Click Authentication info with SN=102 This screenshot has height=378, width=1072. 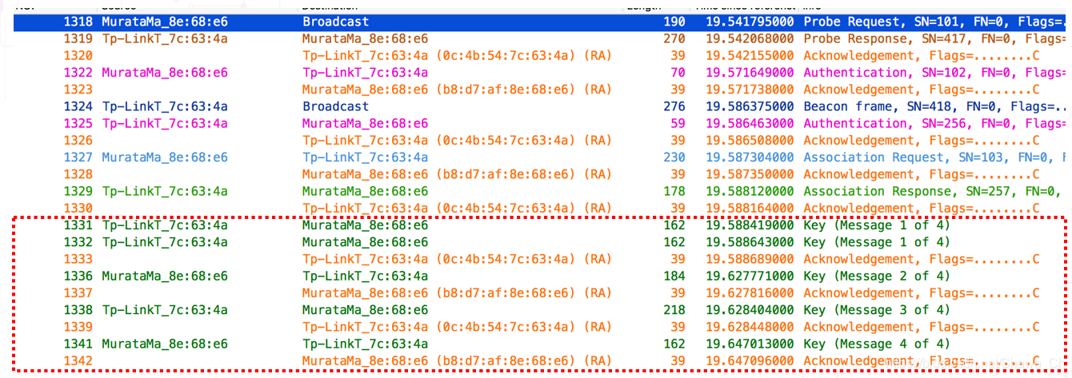[x=935, y=73]
